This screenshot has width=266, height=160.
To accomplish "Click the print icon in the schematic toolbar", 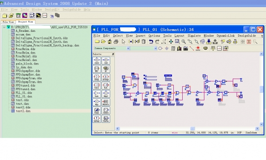I will (116, 42).
